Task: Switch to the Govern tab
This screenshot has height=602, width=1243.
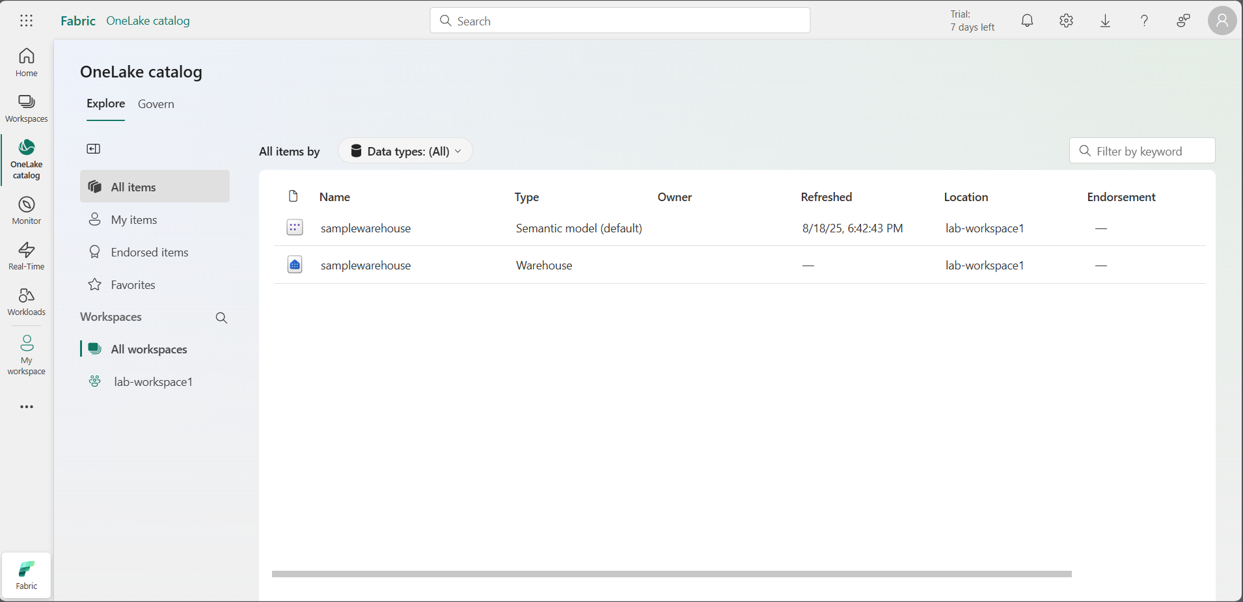Action: click(156, 104)
